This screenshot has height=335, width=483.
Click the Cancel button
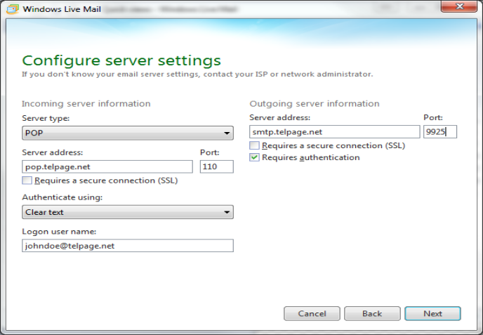point(312,313)
